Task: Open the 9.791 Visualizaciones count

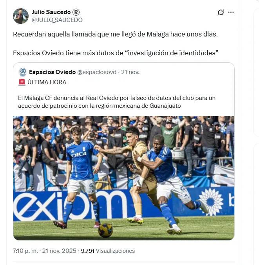Action: coord(108,251)
